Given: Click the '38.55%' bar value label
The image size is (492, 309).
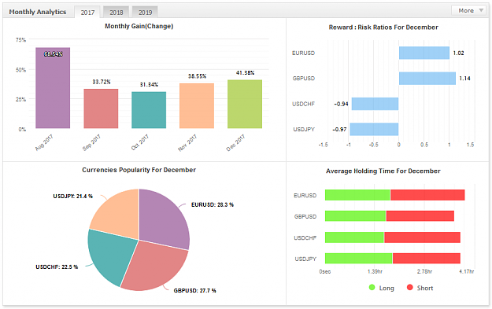Looking at the screenshot, I should (197, 76).
